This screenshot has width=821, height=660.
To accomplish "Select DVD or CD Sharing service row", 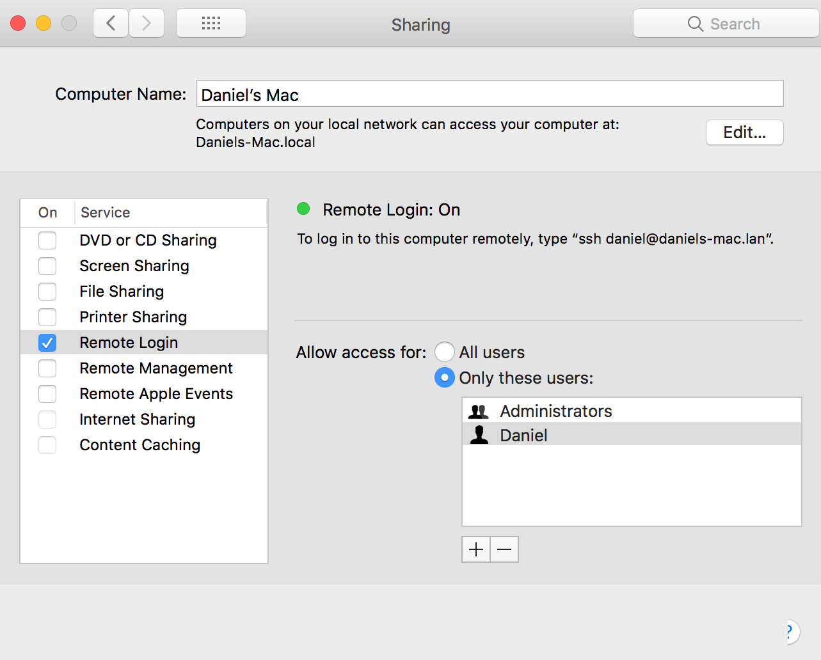I will pos(144,240).
